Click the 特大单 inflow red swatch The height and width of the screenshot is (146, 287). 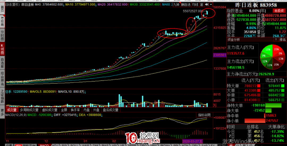pyautogui.click(x=259, y=85)
